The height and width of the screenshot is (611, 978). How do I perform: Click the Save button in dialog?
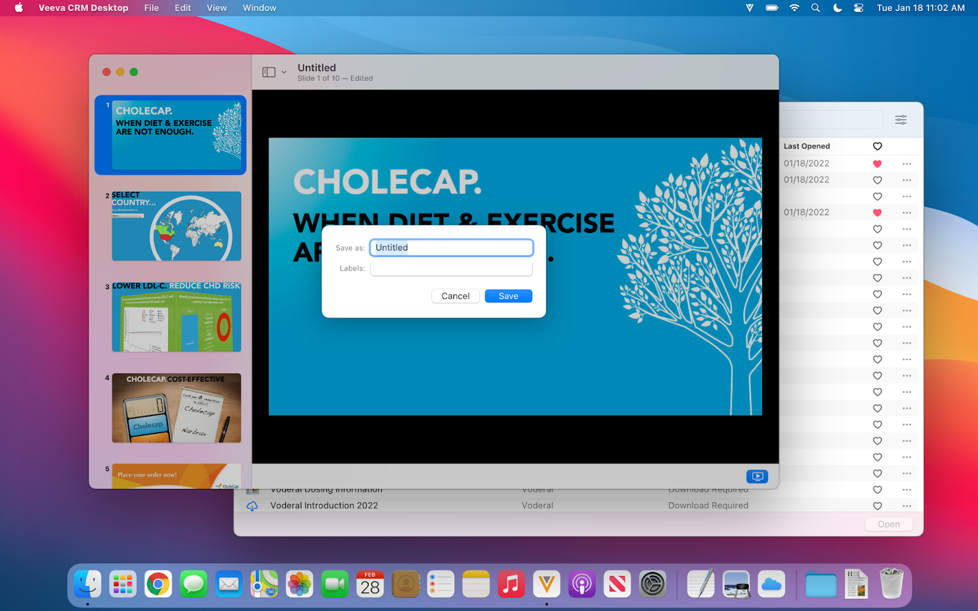coord(508,296)
